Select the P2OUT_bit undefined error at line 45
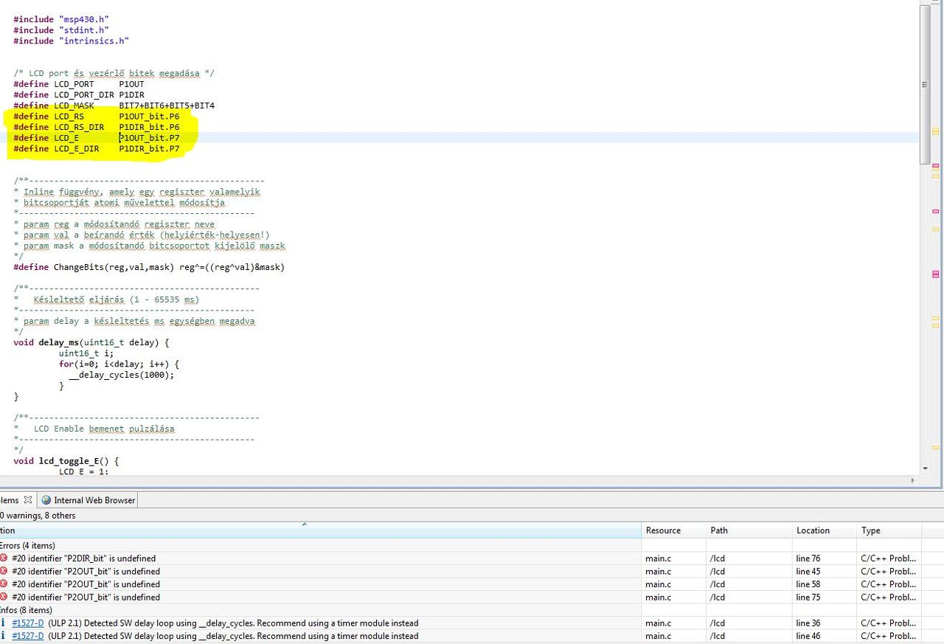The height and width of the screenshot is (644, 944). click(x=86, y=571)
